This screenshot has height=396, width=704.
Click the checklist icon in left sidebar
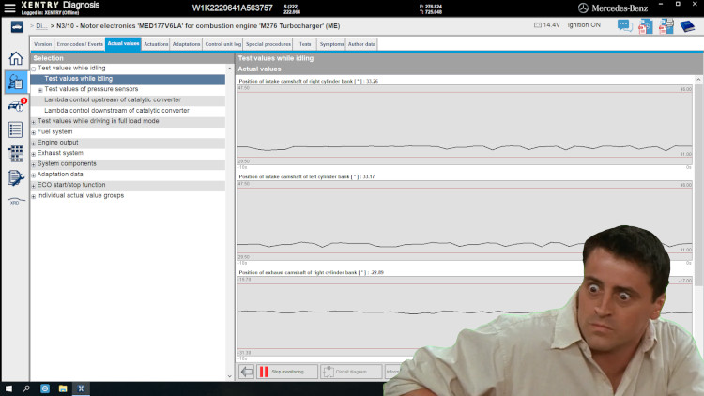[x=15, y=129]
